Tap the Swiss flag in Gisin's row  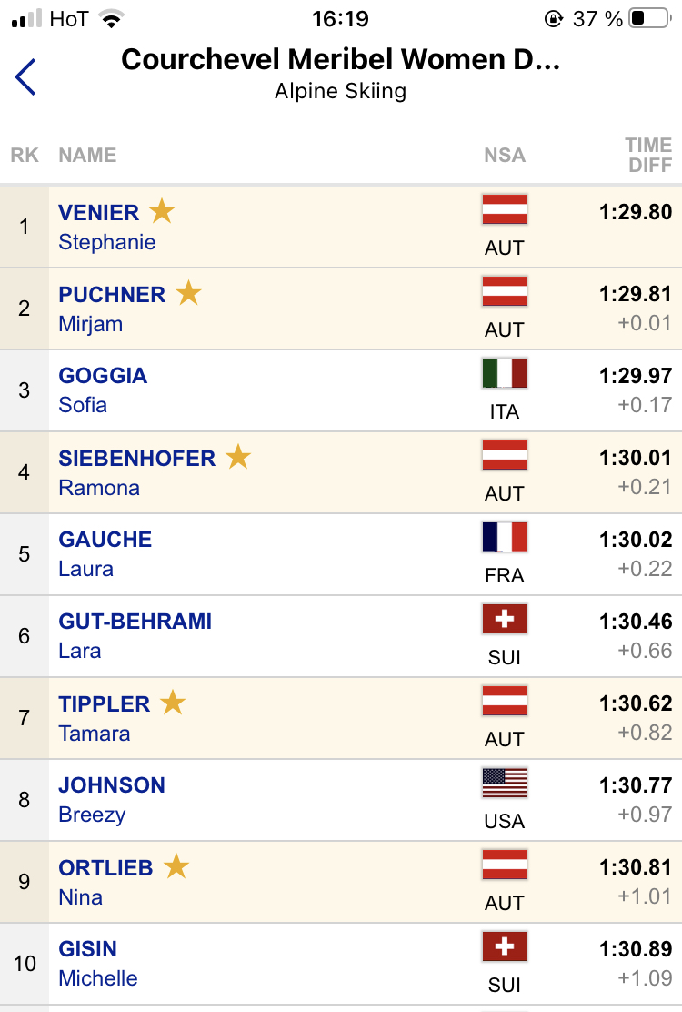click(504, 946)
